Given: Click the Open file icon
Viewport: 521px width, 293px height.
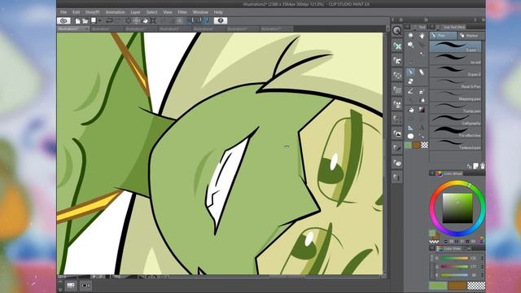Looking at the screenshot, I should 85,21.
